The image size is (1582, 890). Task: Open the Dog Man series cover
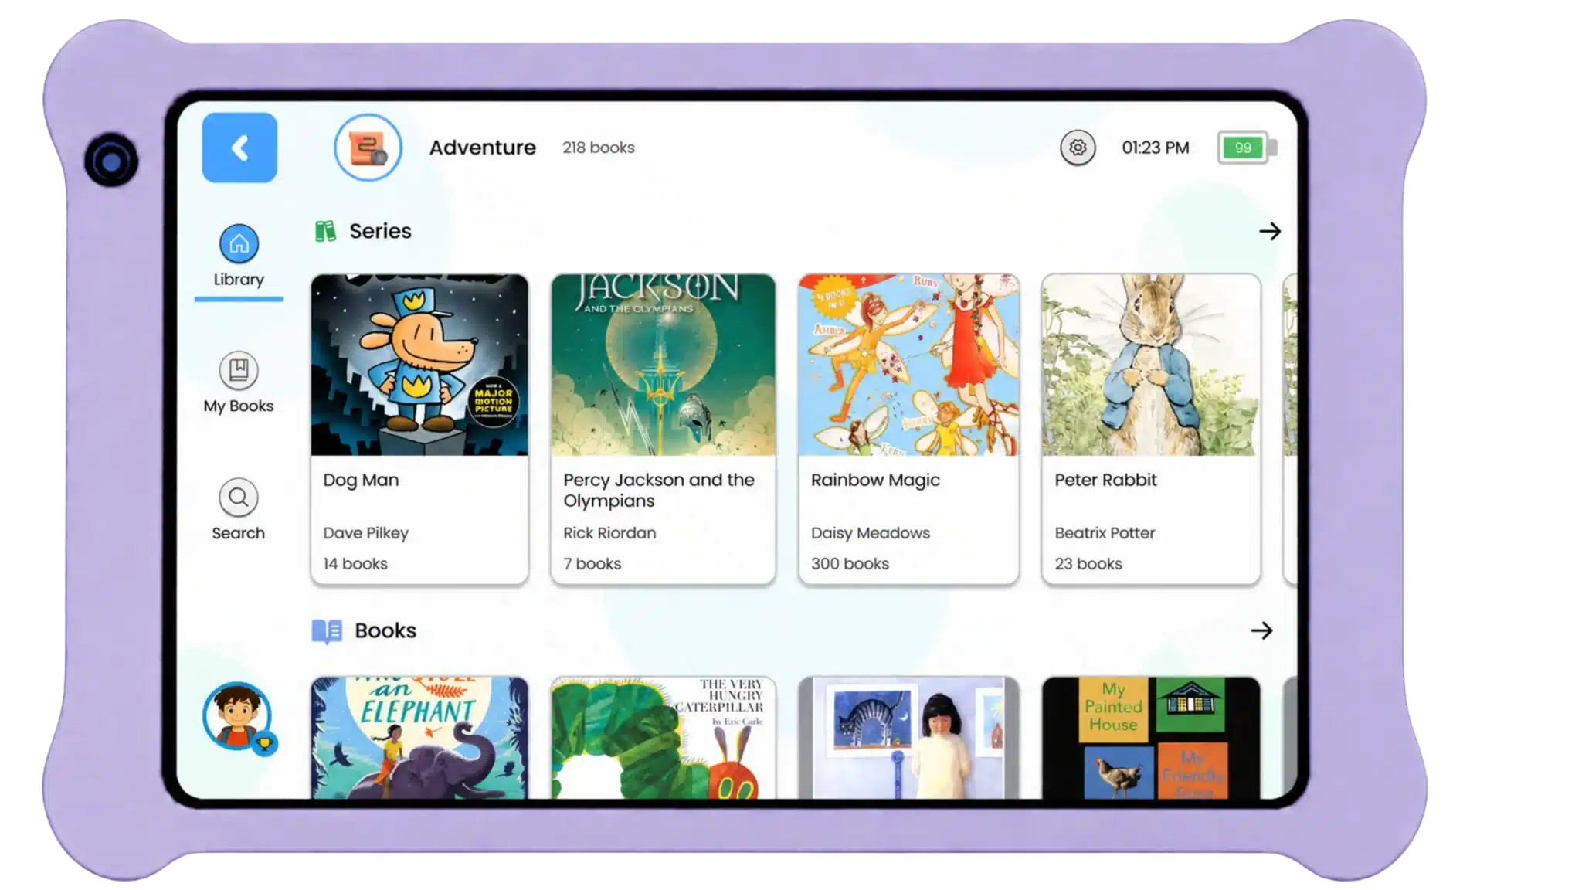419,365
